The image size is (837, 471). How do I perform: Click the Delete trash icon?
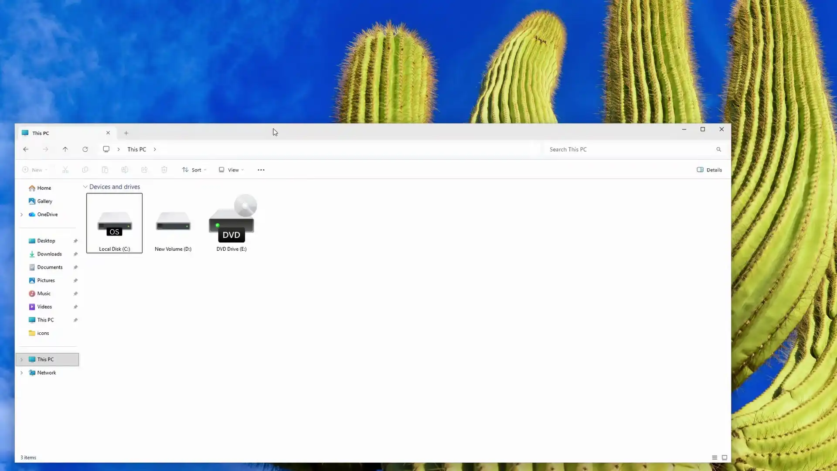[164, 170]
